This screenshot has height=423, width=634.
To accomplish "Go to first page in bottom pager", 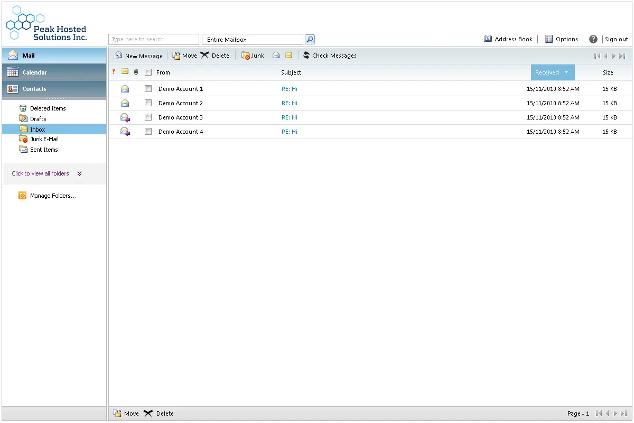I will click(599, 413).
